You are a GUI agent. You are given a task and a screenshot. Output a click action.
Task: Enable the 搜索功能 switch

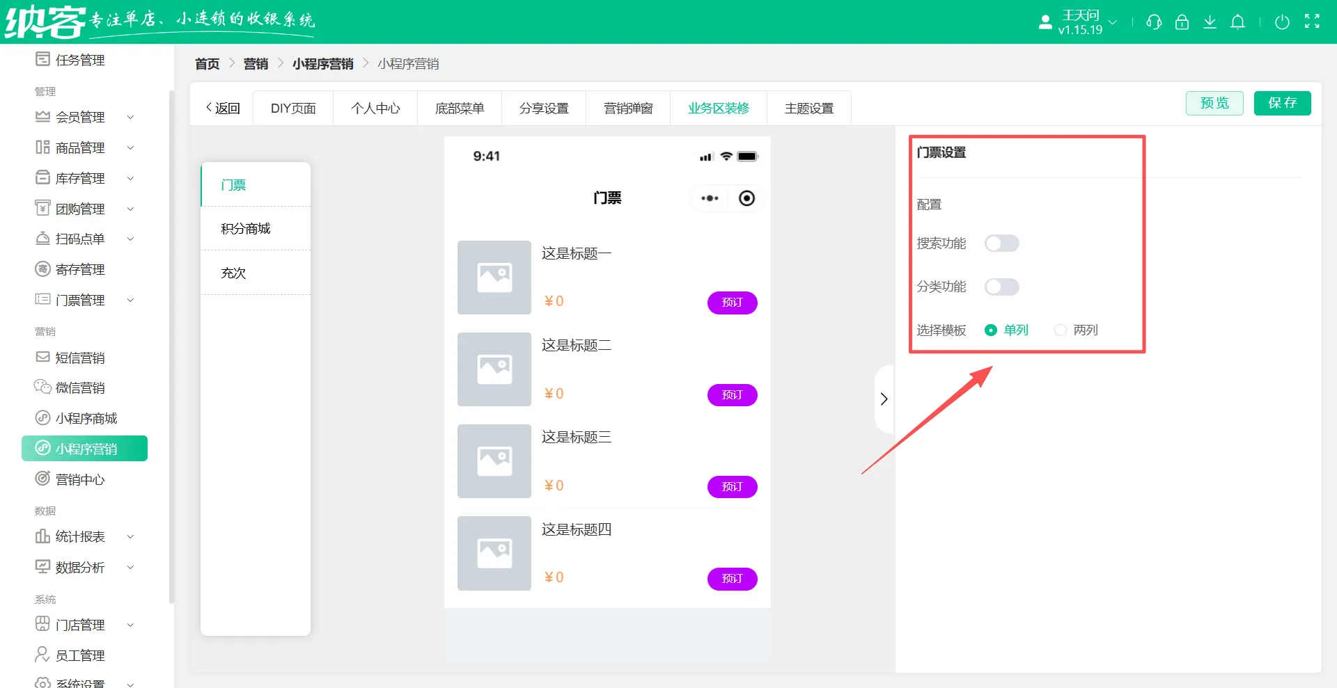tap(1002, 243)
